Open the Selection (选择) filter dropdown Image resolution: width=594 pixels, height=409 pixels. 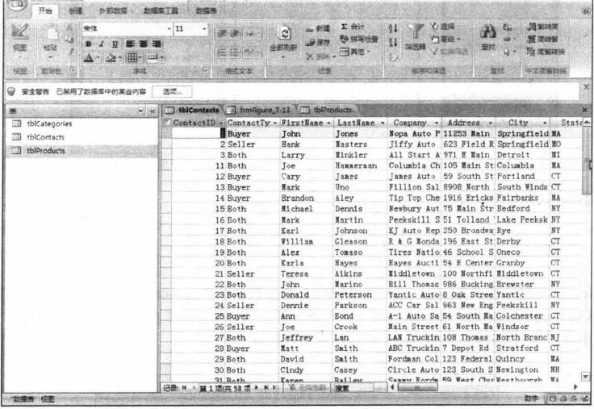coord(445,27)
